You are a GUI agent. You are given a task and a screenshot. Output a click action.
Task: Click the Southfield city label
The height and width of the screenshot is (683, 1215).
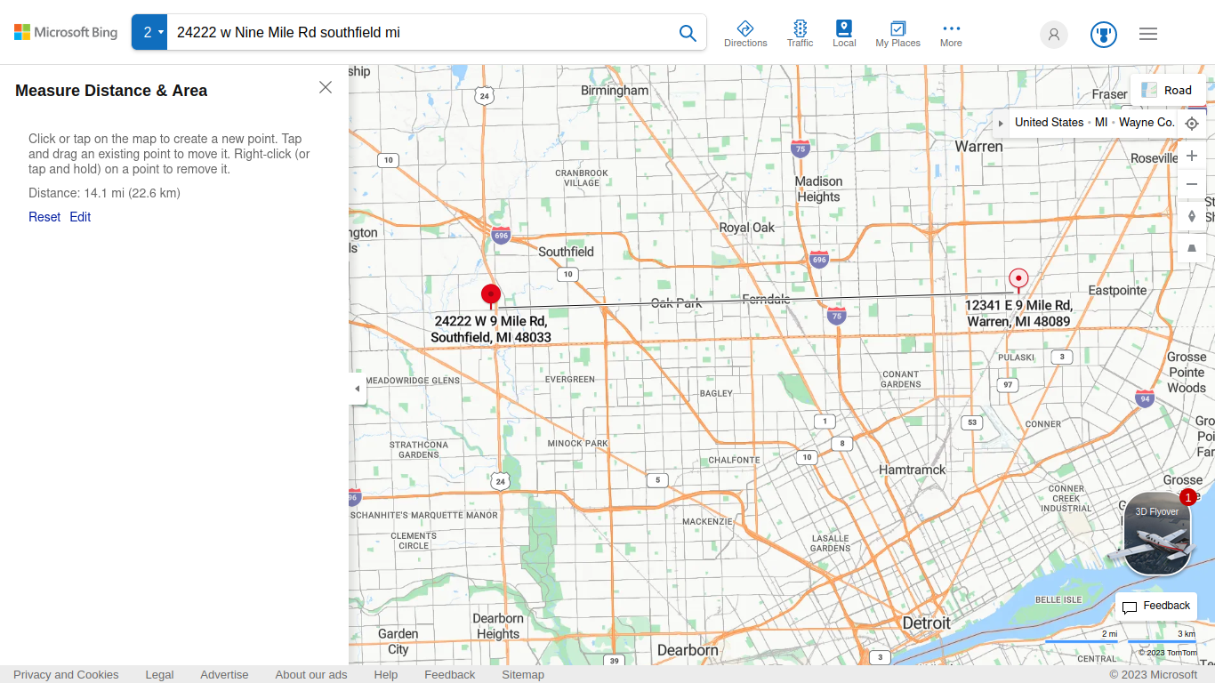tap(566, 252)
